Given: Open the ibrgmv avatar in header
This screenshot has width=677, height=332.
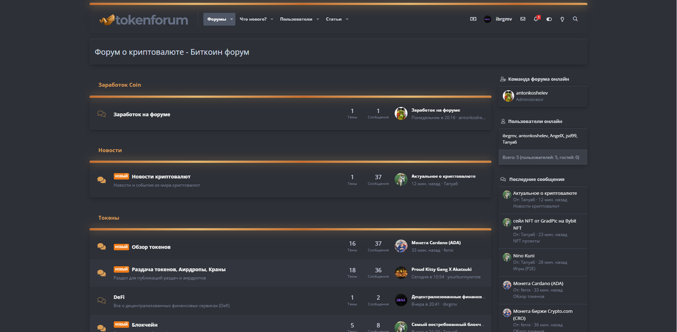Looking at the screenshot, I should pos(487,19).
